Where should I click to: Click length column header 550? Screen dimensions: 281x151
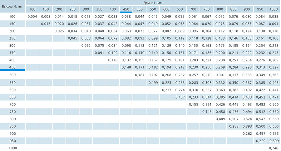click(x=153, y=9)
